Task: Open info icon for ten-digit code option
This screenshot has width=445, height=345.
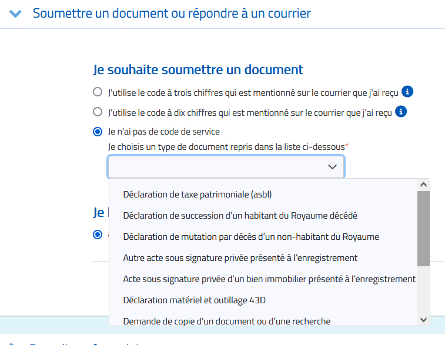Action: tap(401, 112)
